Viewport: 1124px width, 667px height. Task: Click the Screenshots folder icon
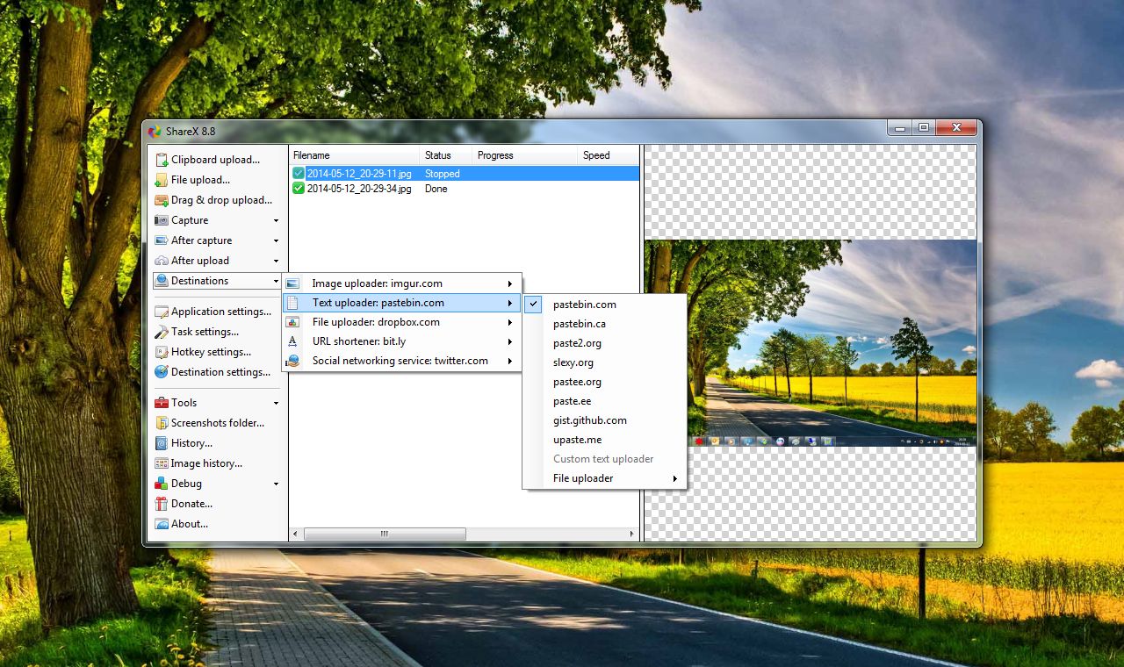tap(162, 423)
